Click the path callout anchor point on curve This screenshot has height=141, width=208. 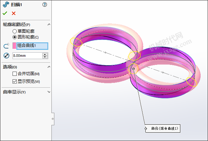pos(134,69)
